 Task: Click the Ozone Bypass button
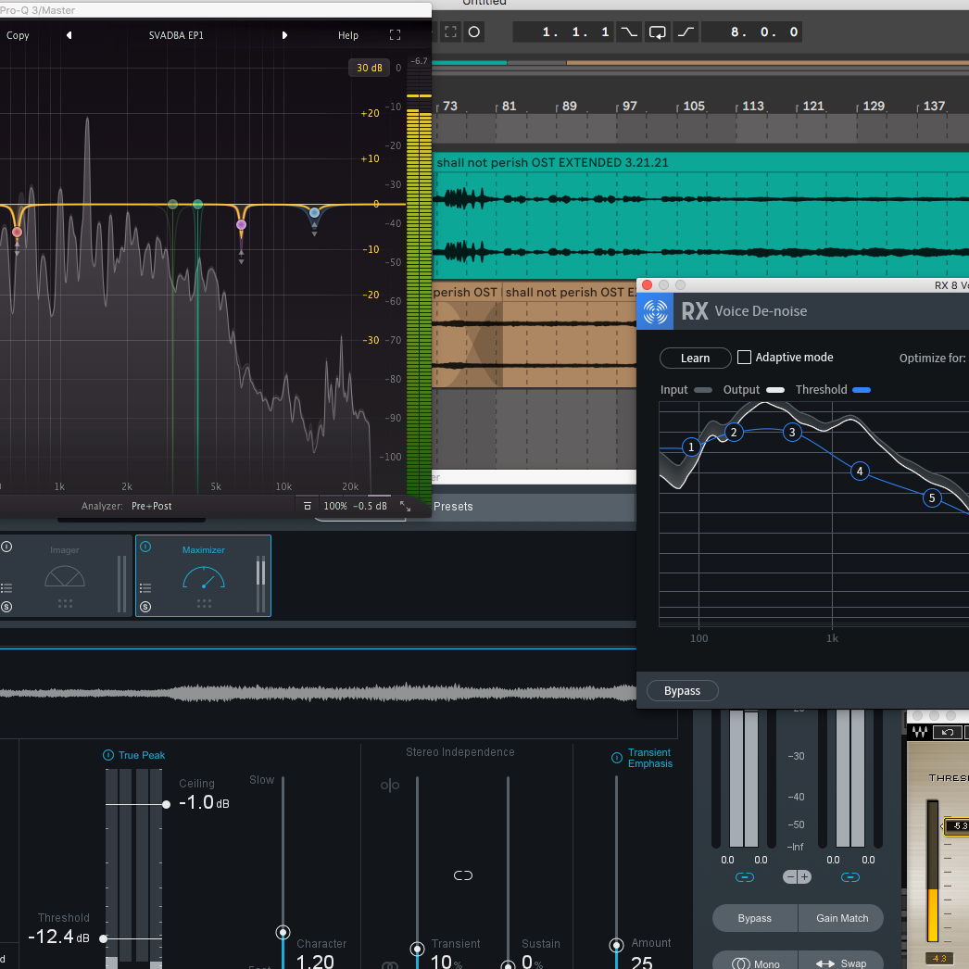[x=755, y=918]
